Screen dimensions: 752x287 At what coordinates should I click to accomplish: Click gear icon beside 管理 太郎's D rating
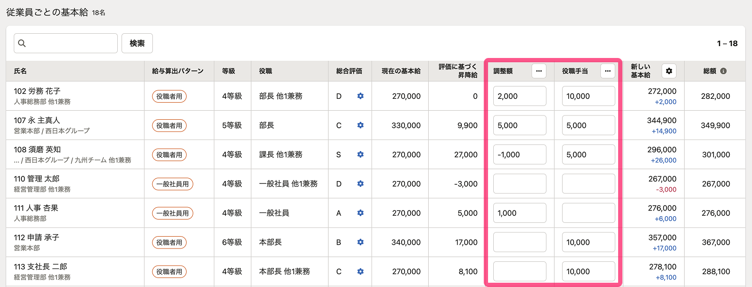[360, 184]
